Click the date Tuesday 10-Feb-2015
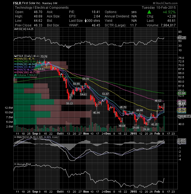The width and height of the screenshot is (191, 194). coord(159,8)
